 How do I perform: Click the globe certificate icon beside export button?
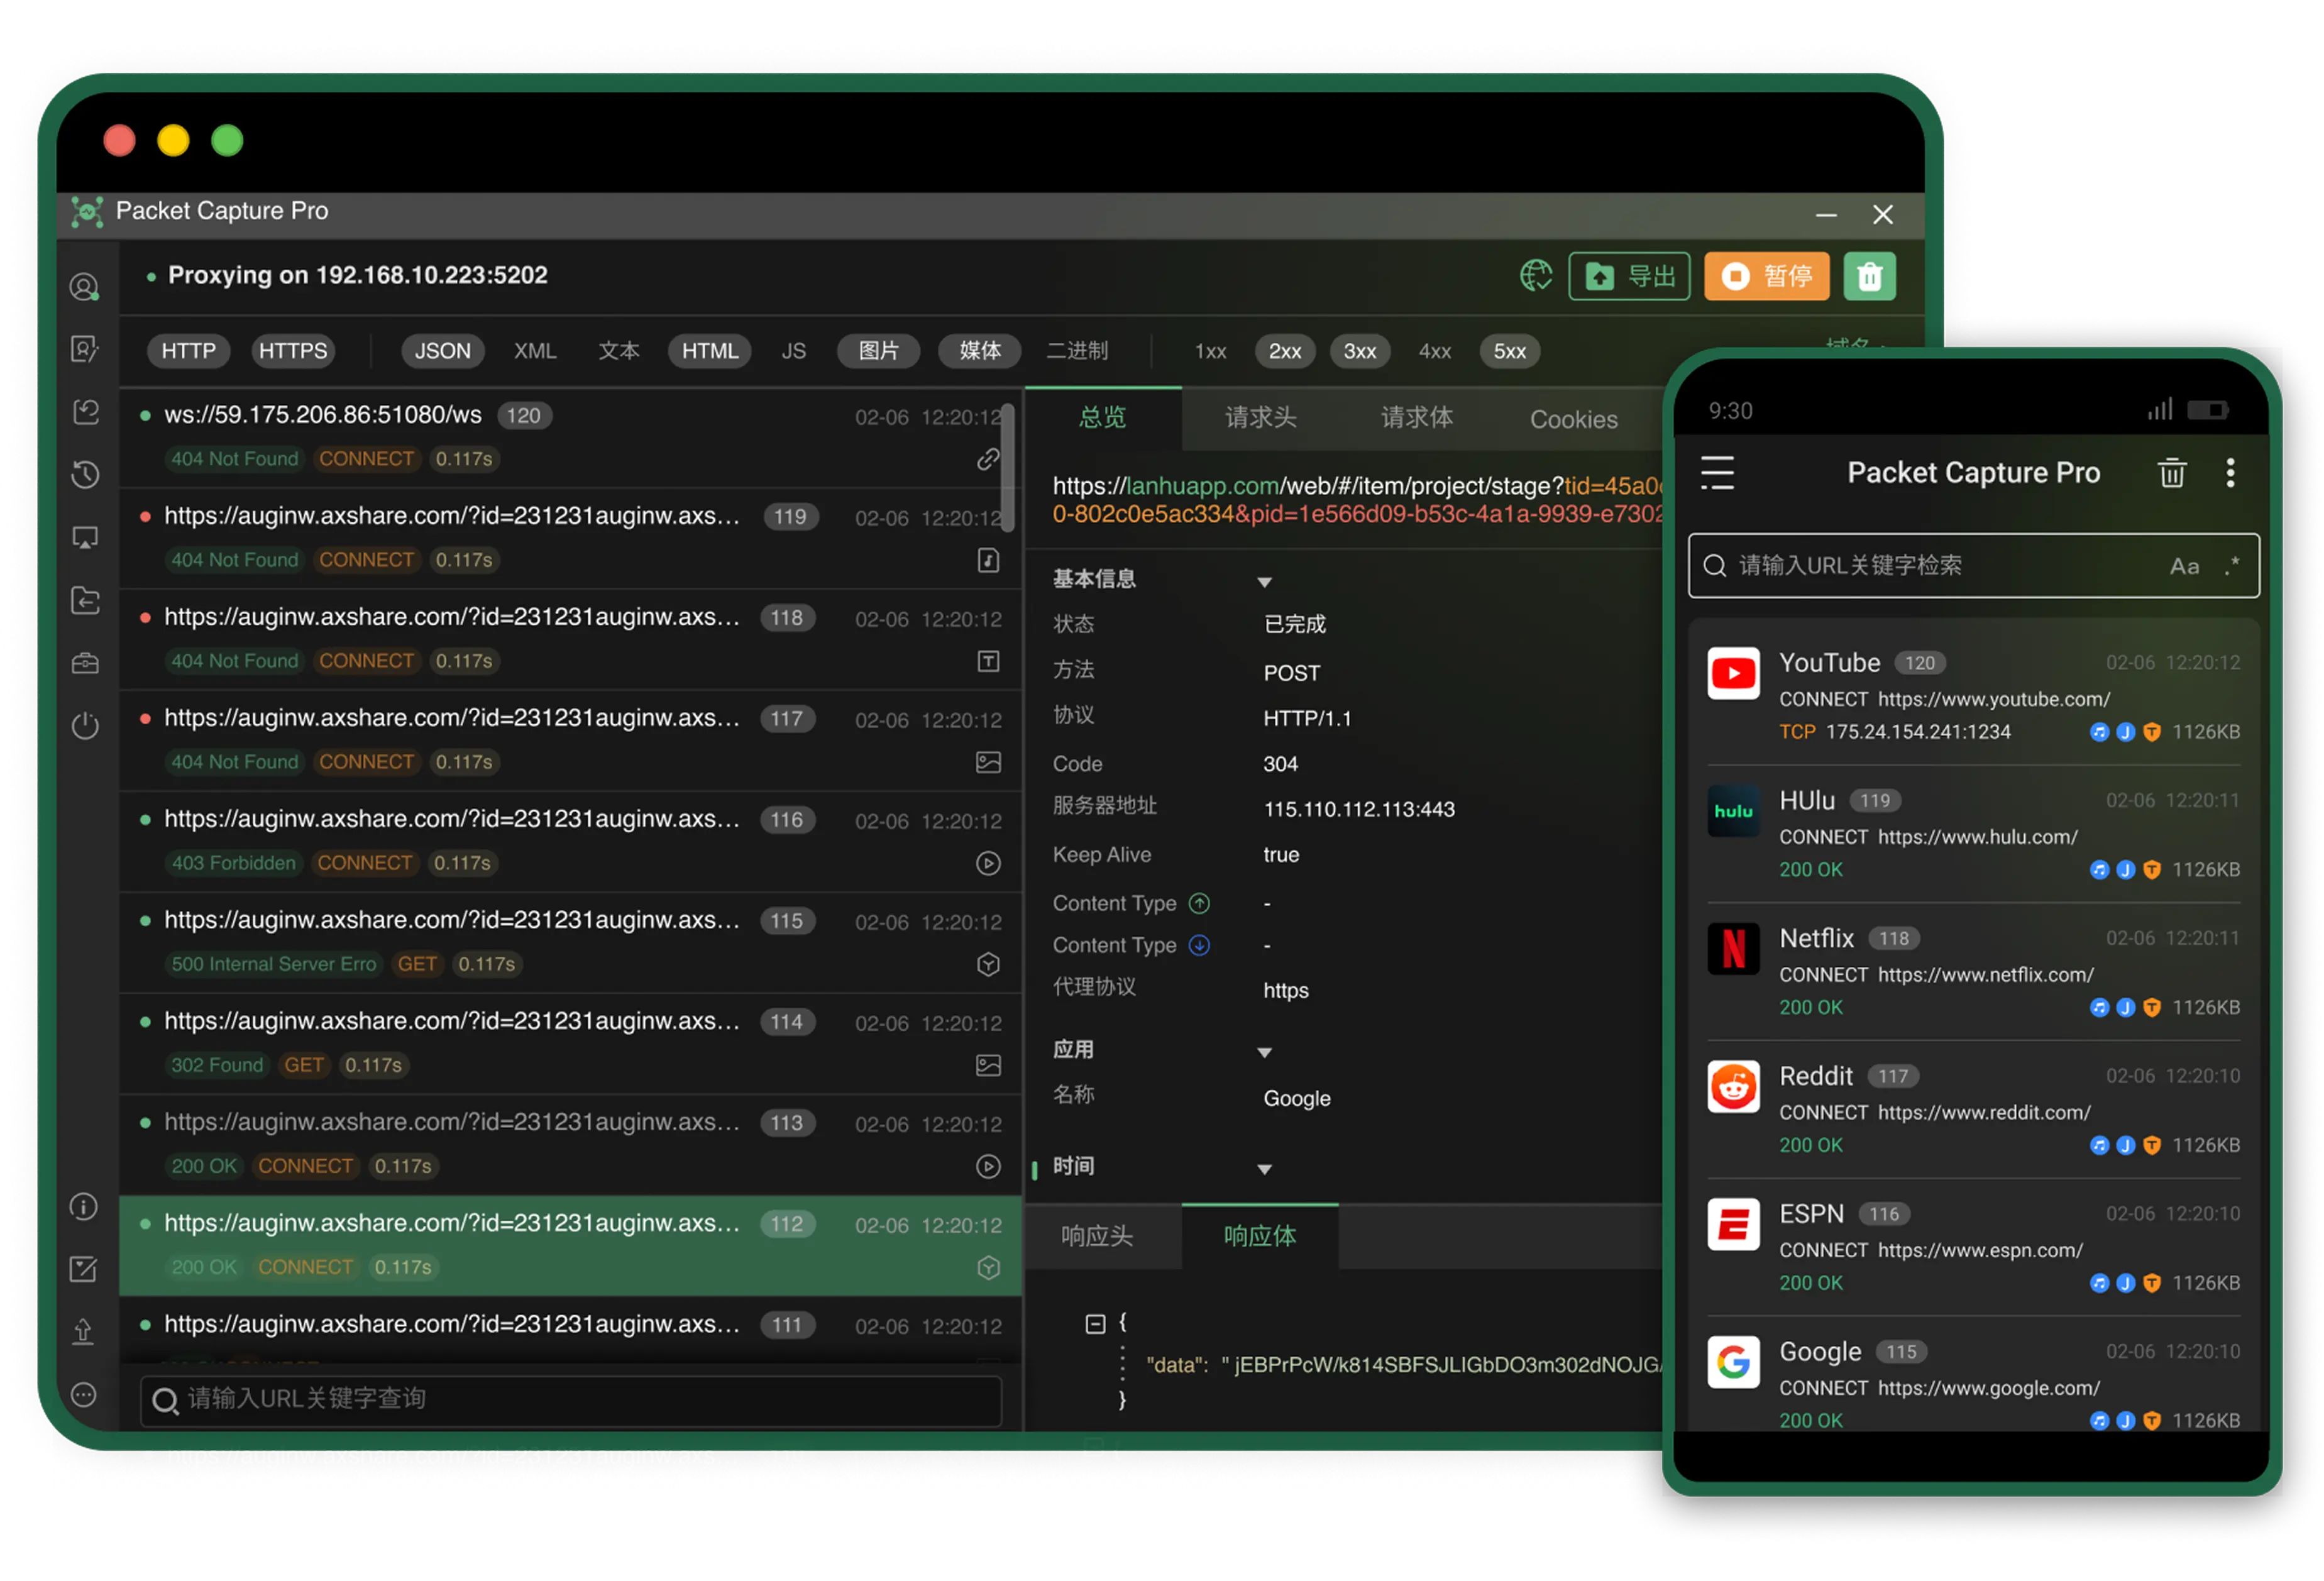coord(1536,275)
